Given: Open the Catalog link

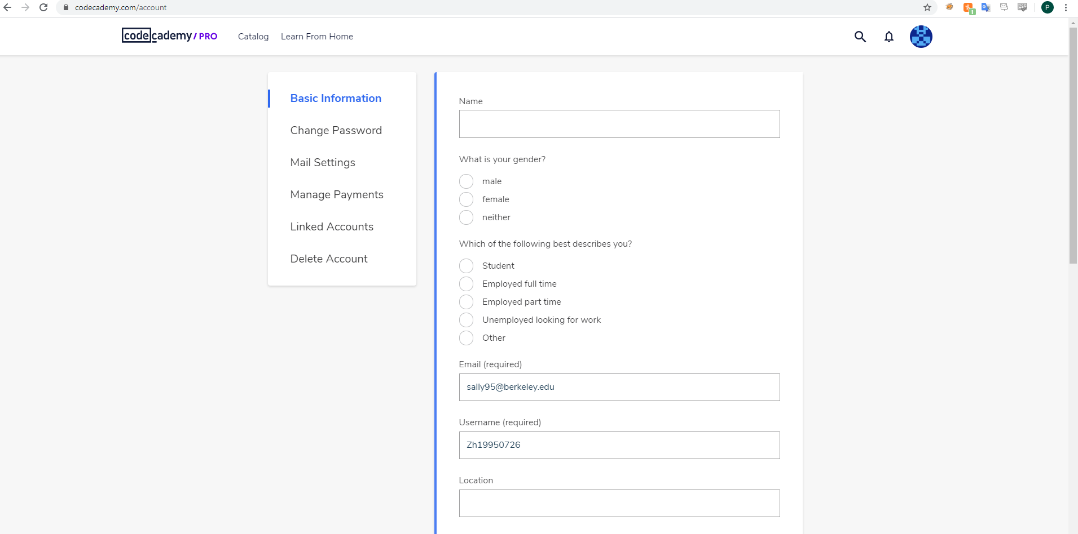Looking at the screenshot, I should [253, 37].
